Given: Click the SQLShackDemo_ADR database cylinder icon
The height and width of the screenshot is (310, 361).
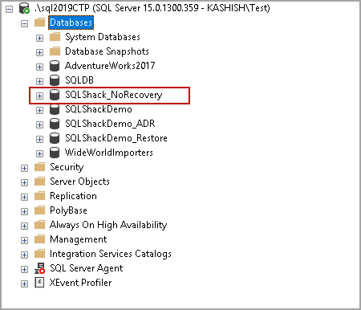Looking at the screenshot, I should click(55, 124).
